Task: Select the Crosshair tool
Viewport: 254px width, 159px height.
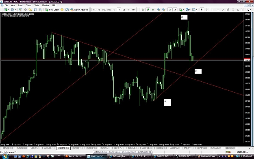Action: point(207,10)
